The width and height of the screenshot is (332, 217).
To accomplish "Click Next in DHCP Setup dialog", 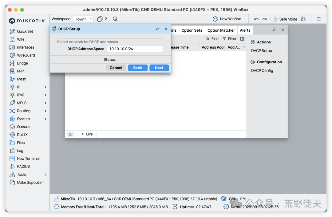I will pos(159,68).
